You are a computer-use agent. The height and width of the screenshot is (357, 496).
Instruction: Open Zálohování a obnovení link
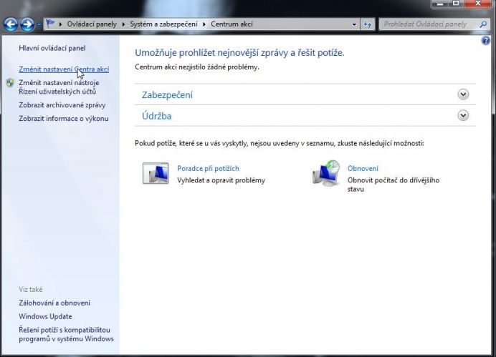(x=54, y=303)
